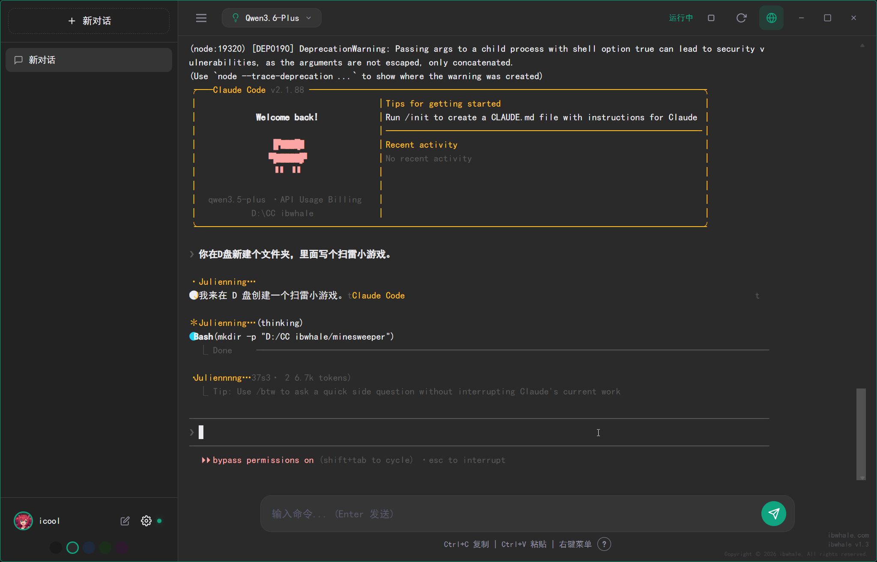
Task: Click the 运行中 running status label
Action: 681,18
